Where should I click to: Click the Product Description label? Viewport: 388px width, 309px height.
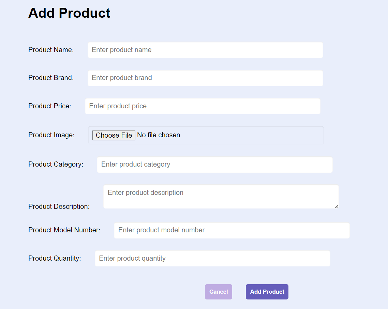59,206
